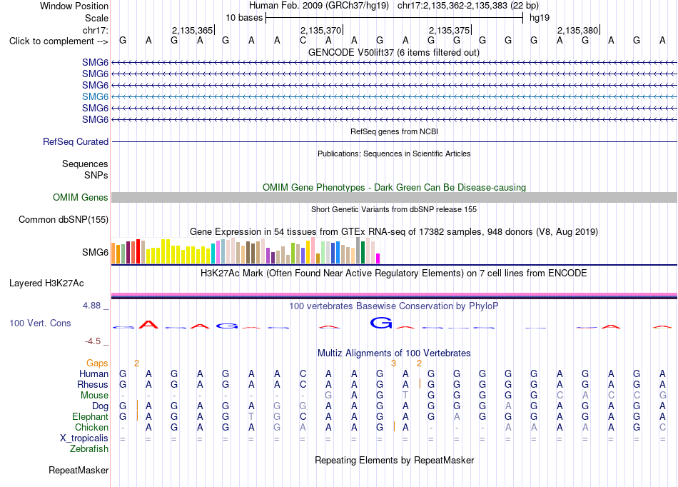Click the T base in the Elephant row

point(251,417)
